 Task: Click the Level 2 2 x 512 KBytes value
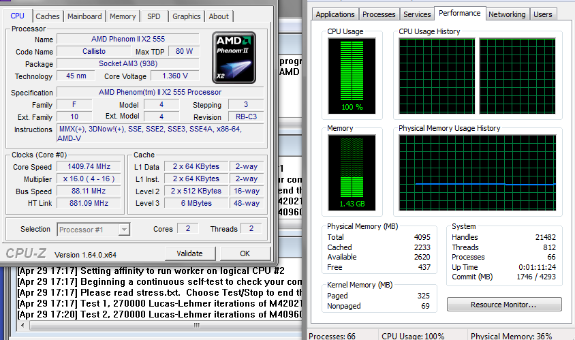click(x=196, y=191)
